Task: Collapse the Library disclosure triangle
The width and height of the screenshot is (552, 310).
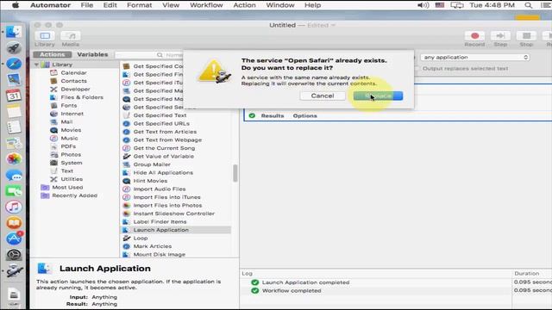Action: tap(36, 65)
